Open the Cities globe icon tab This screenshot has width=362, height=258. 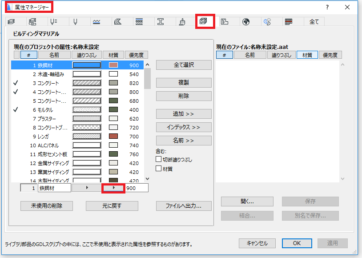[246, 22]
